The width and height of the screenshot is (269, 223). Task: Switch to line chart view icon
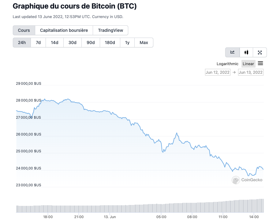point(233,52)
